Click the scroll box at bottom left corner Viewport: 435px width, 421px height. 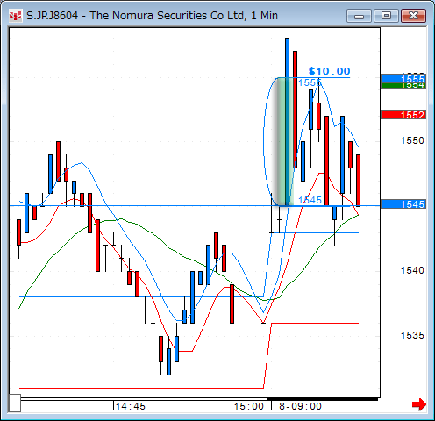click(15, 403)
